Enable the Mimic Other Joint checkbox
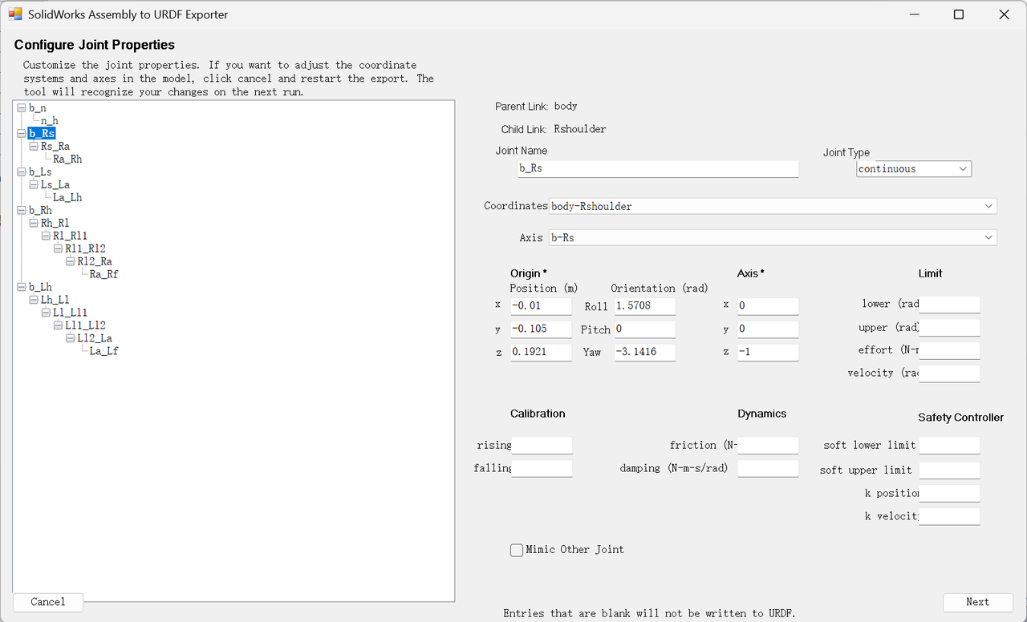Image resolution: width=1027 pixels, height=622 pixels. (517, 550)
